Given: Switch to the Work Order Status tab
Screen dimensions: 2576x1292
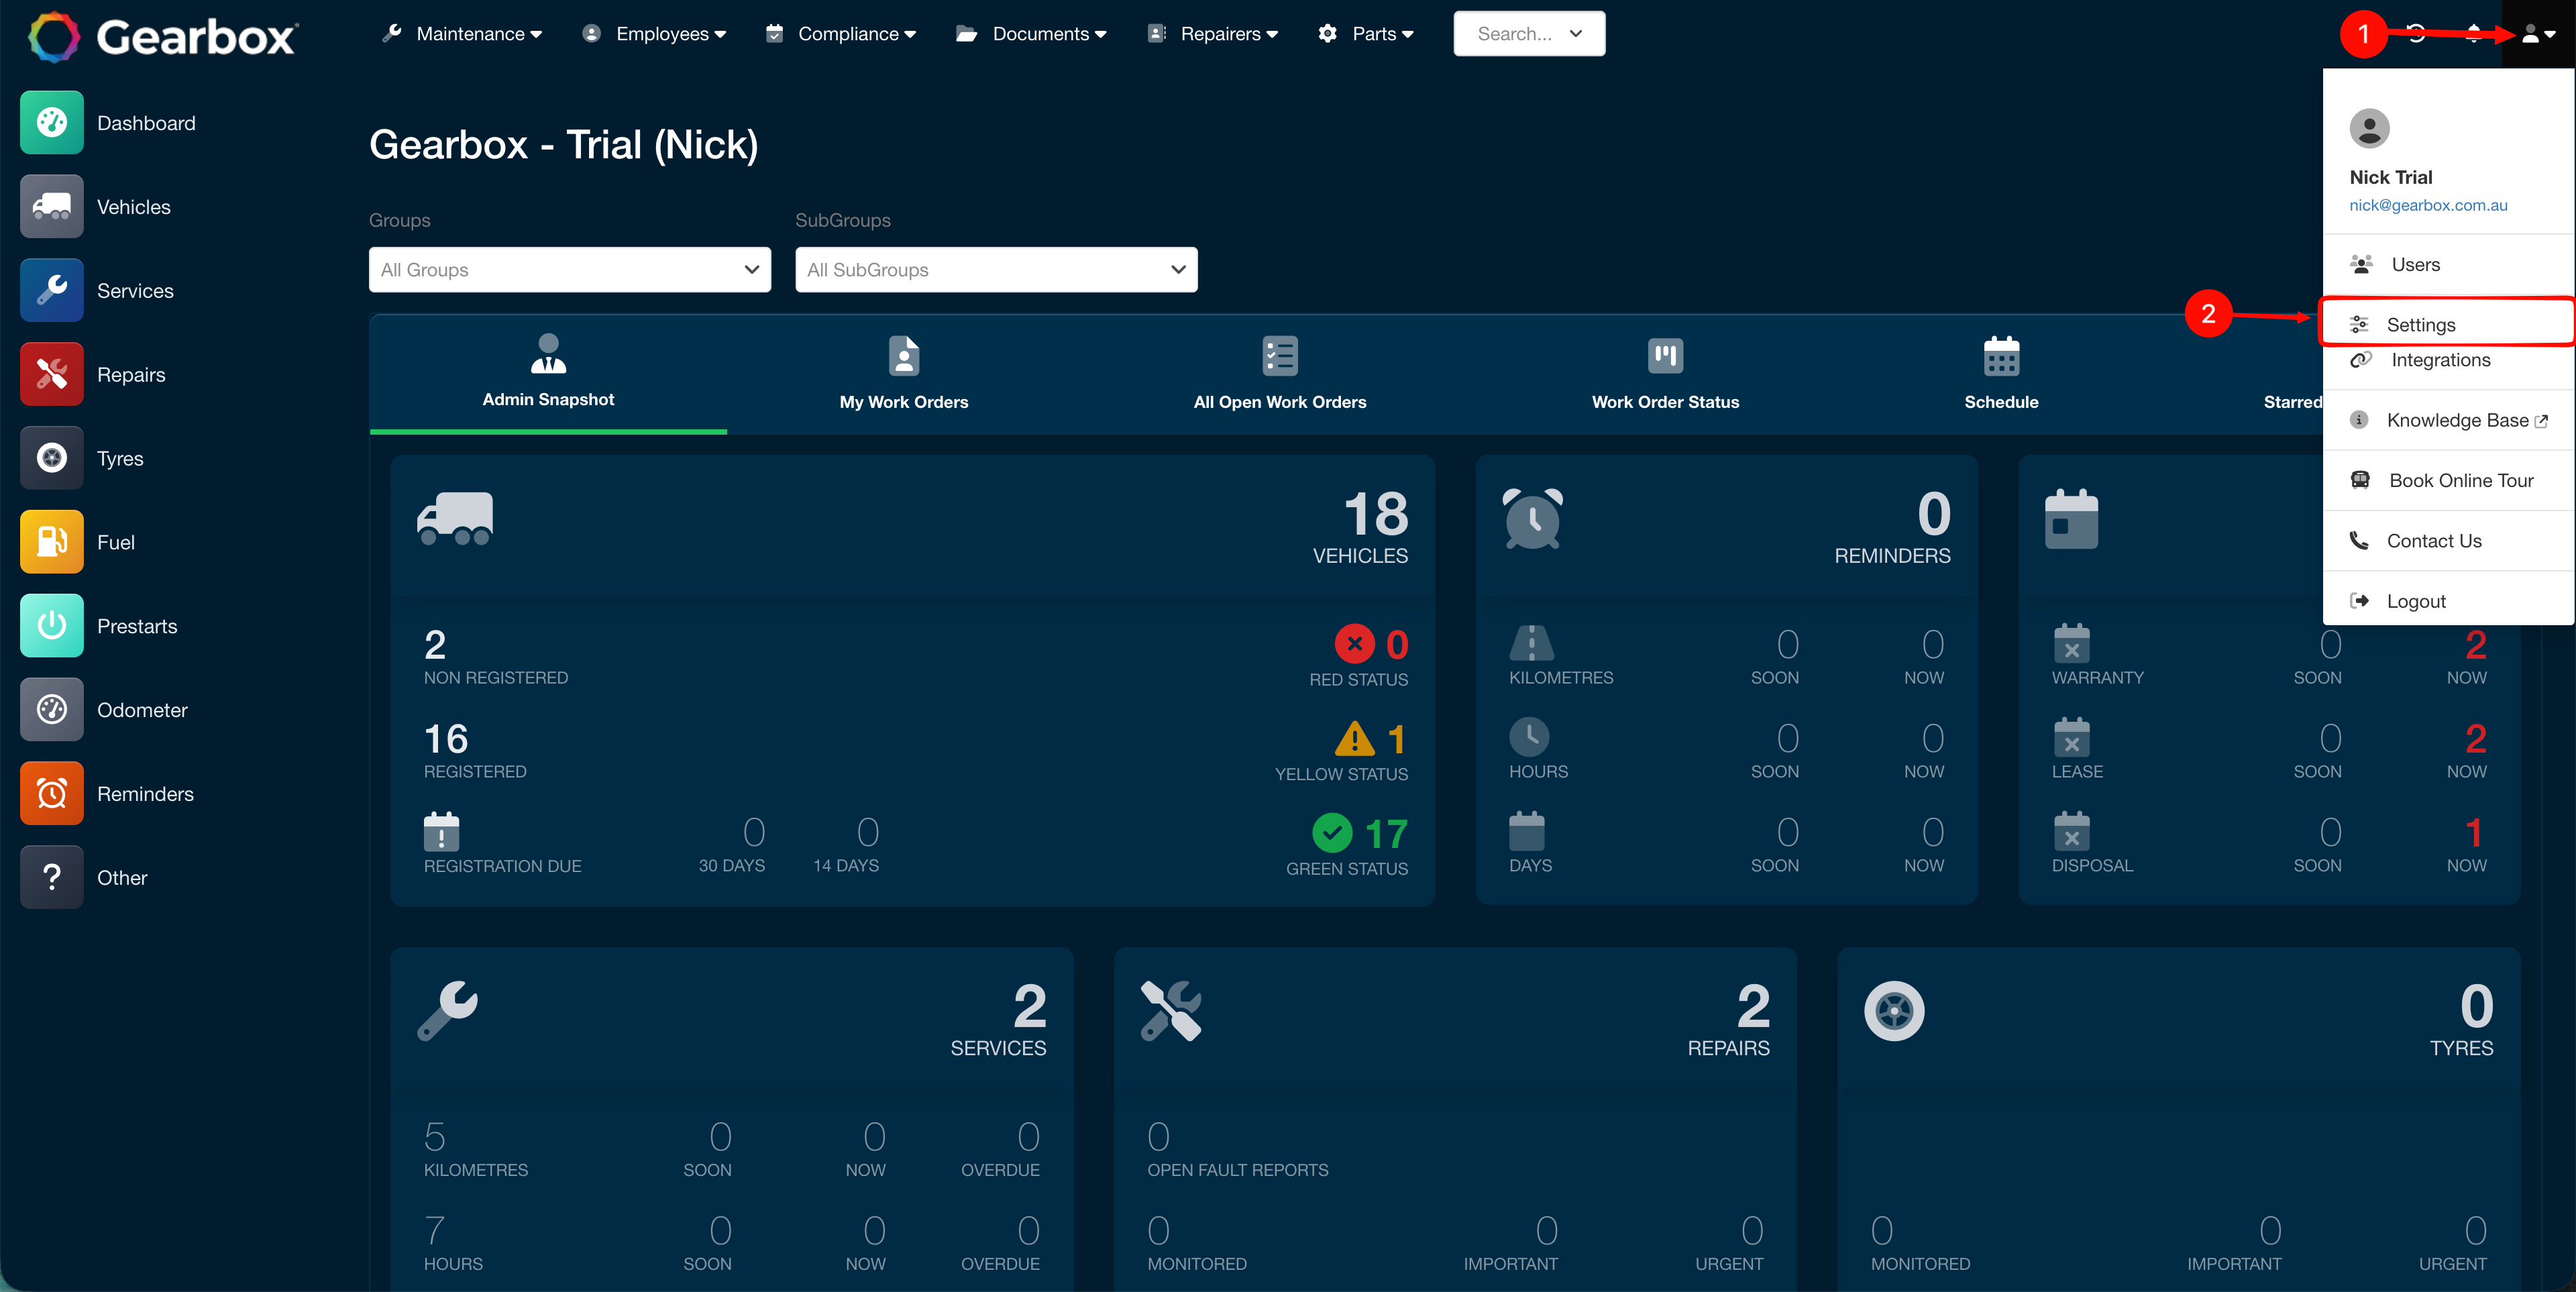Looking at the screenshot, I should tap(1665, 374).
